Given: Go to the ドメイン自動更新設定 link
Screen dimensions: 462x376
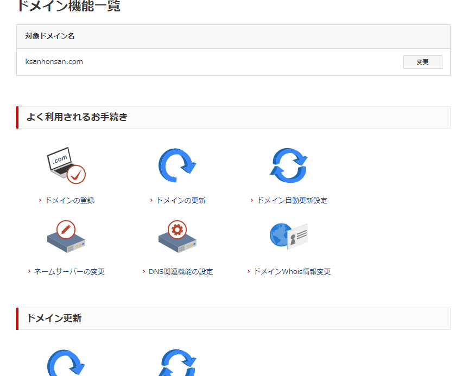Looking at the screenshot, I should click(x=292, y=200).
